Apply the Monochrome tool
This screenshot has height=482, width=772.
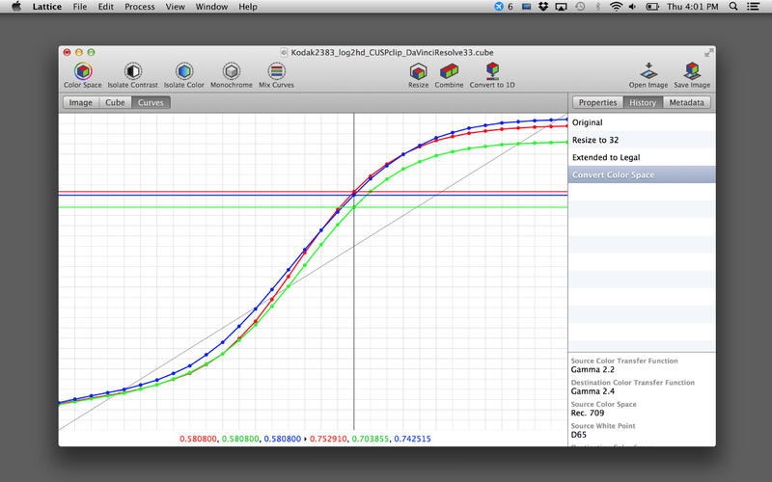232,71
